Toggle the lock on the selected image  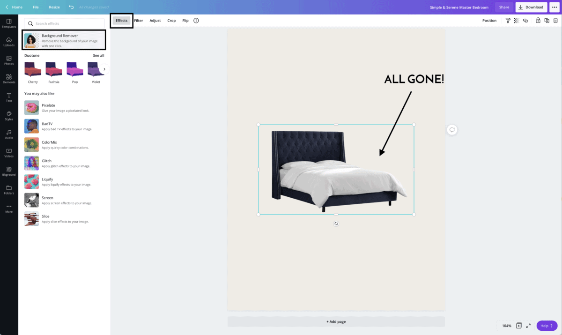(537, 20)
